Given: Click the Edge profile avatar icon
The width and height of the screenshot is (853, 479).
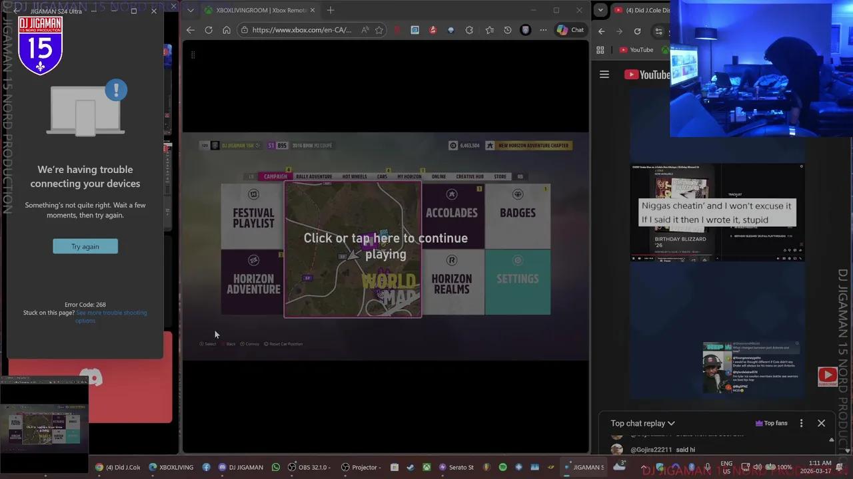Looking at the screenshot, I should (x=526, y=30).
